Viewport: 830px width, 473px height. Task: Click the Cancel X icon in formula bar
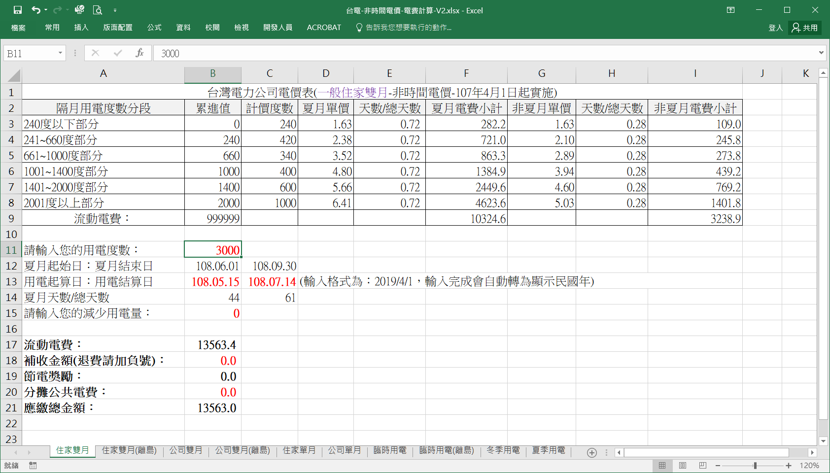coord(96,53)
